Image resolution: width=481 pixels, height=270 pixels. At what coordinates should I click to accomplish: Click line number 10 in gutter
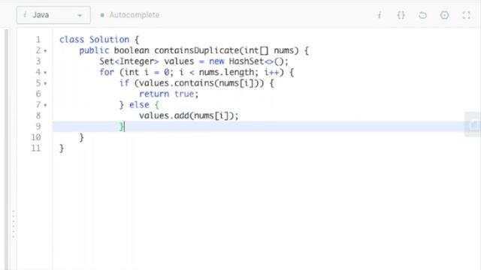click(36, 137)
